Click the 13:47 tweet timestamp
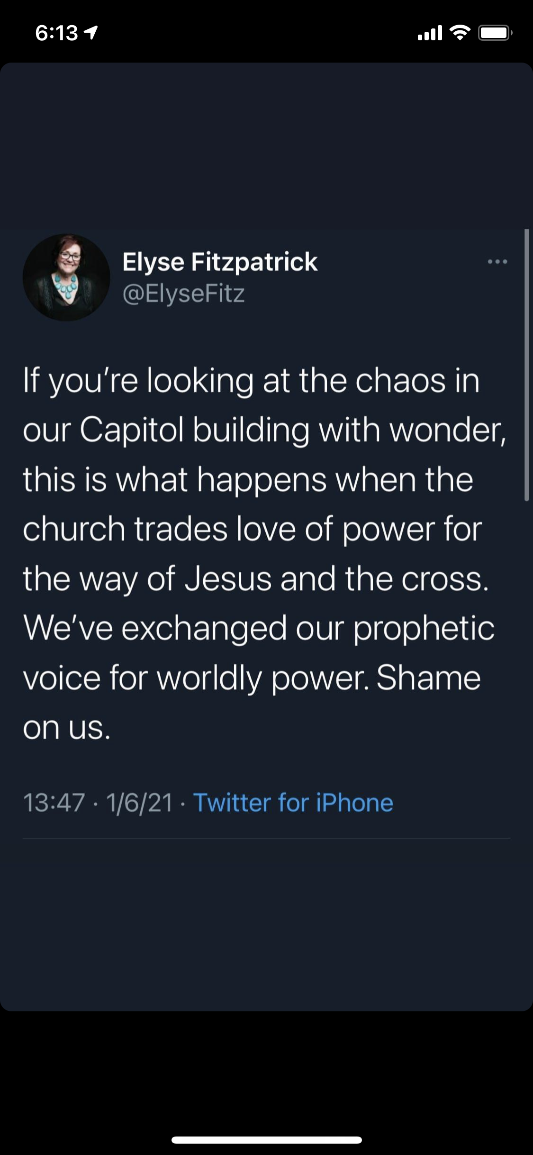Screen dimensions: 533x1155 click(54, 803)
